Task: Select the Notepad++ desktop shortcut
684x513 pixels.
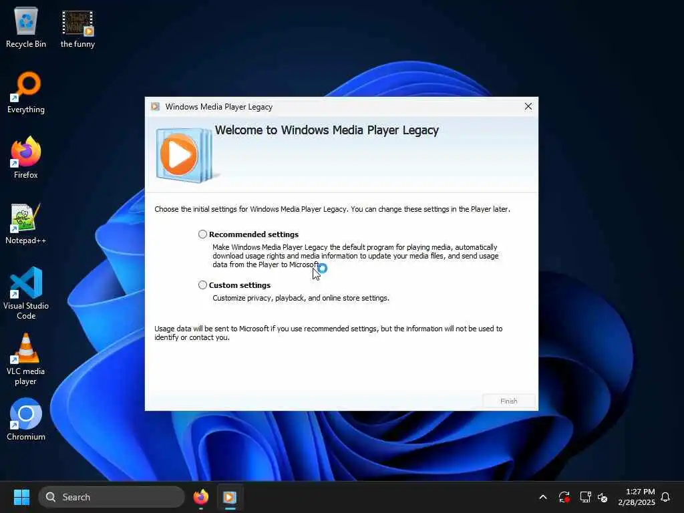Action: tap(26, 223)
